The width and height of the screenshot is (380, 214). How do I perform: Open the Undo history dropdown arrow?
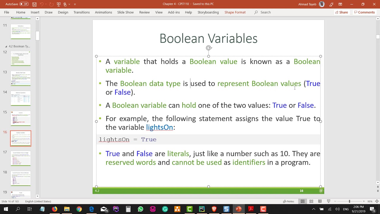45,4
